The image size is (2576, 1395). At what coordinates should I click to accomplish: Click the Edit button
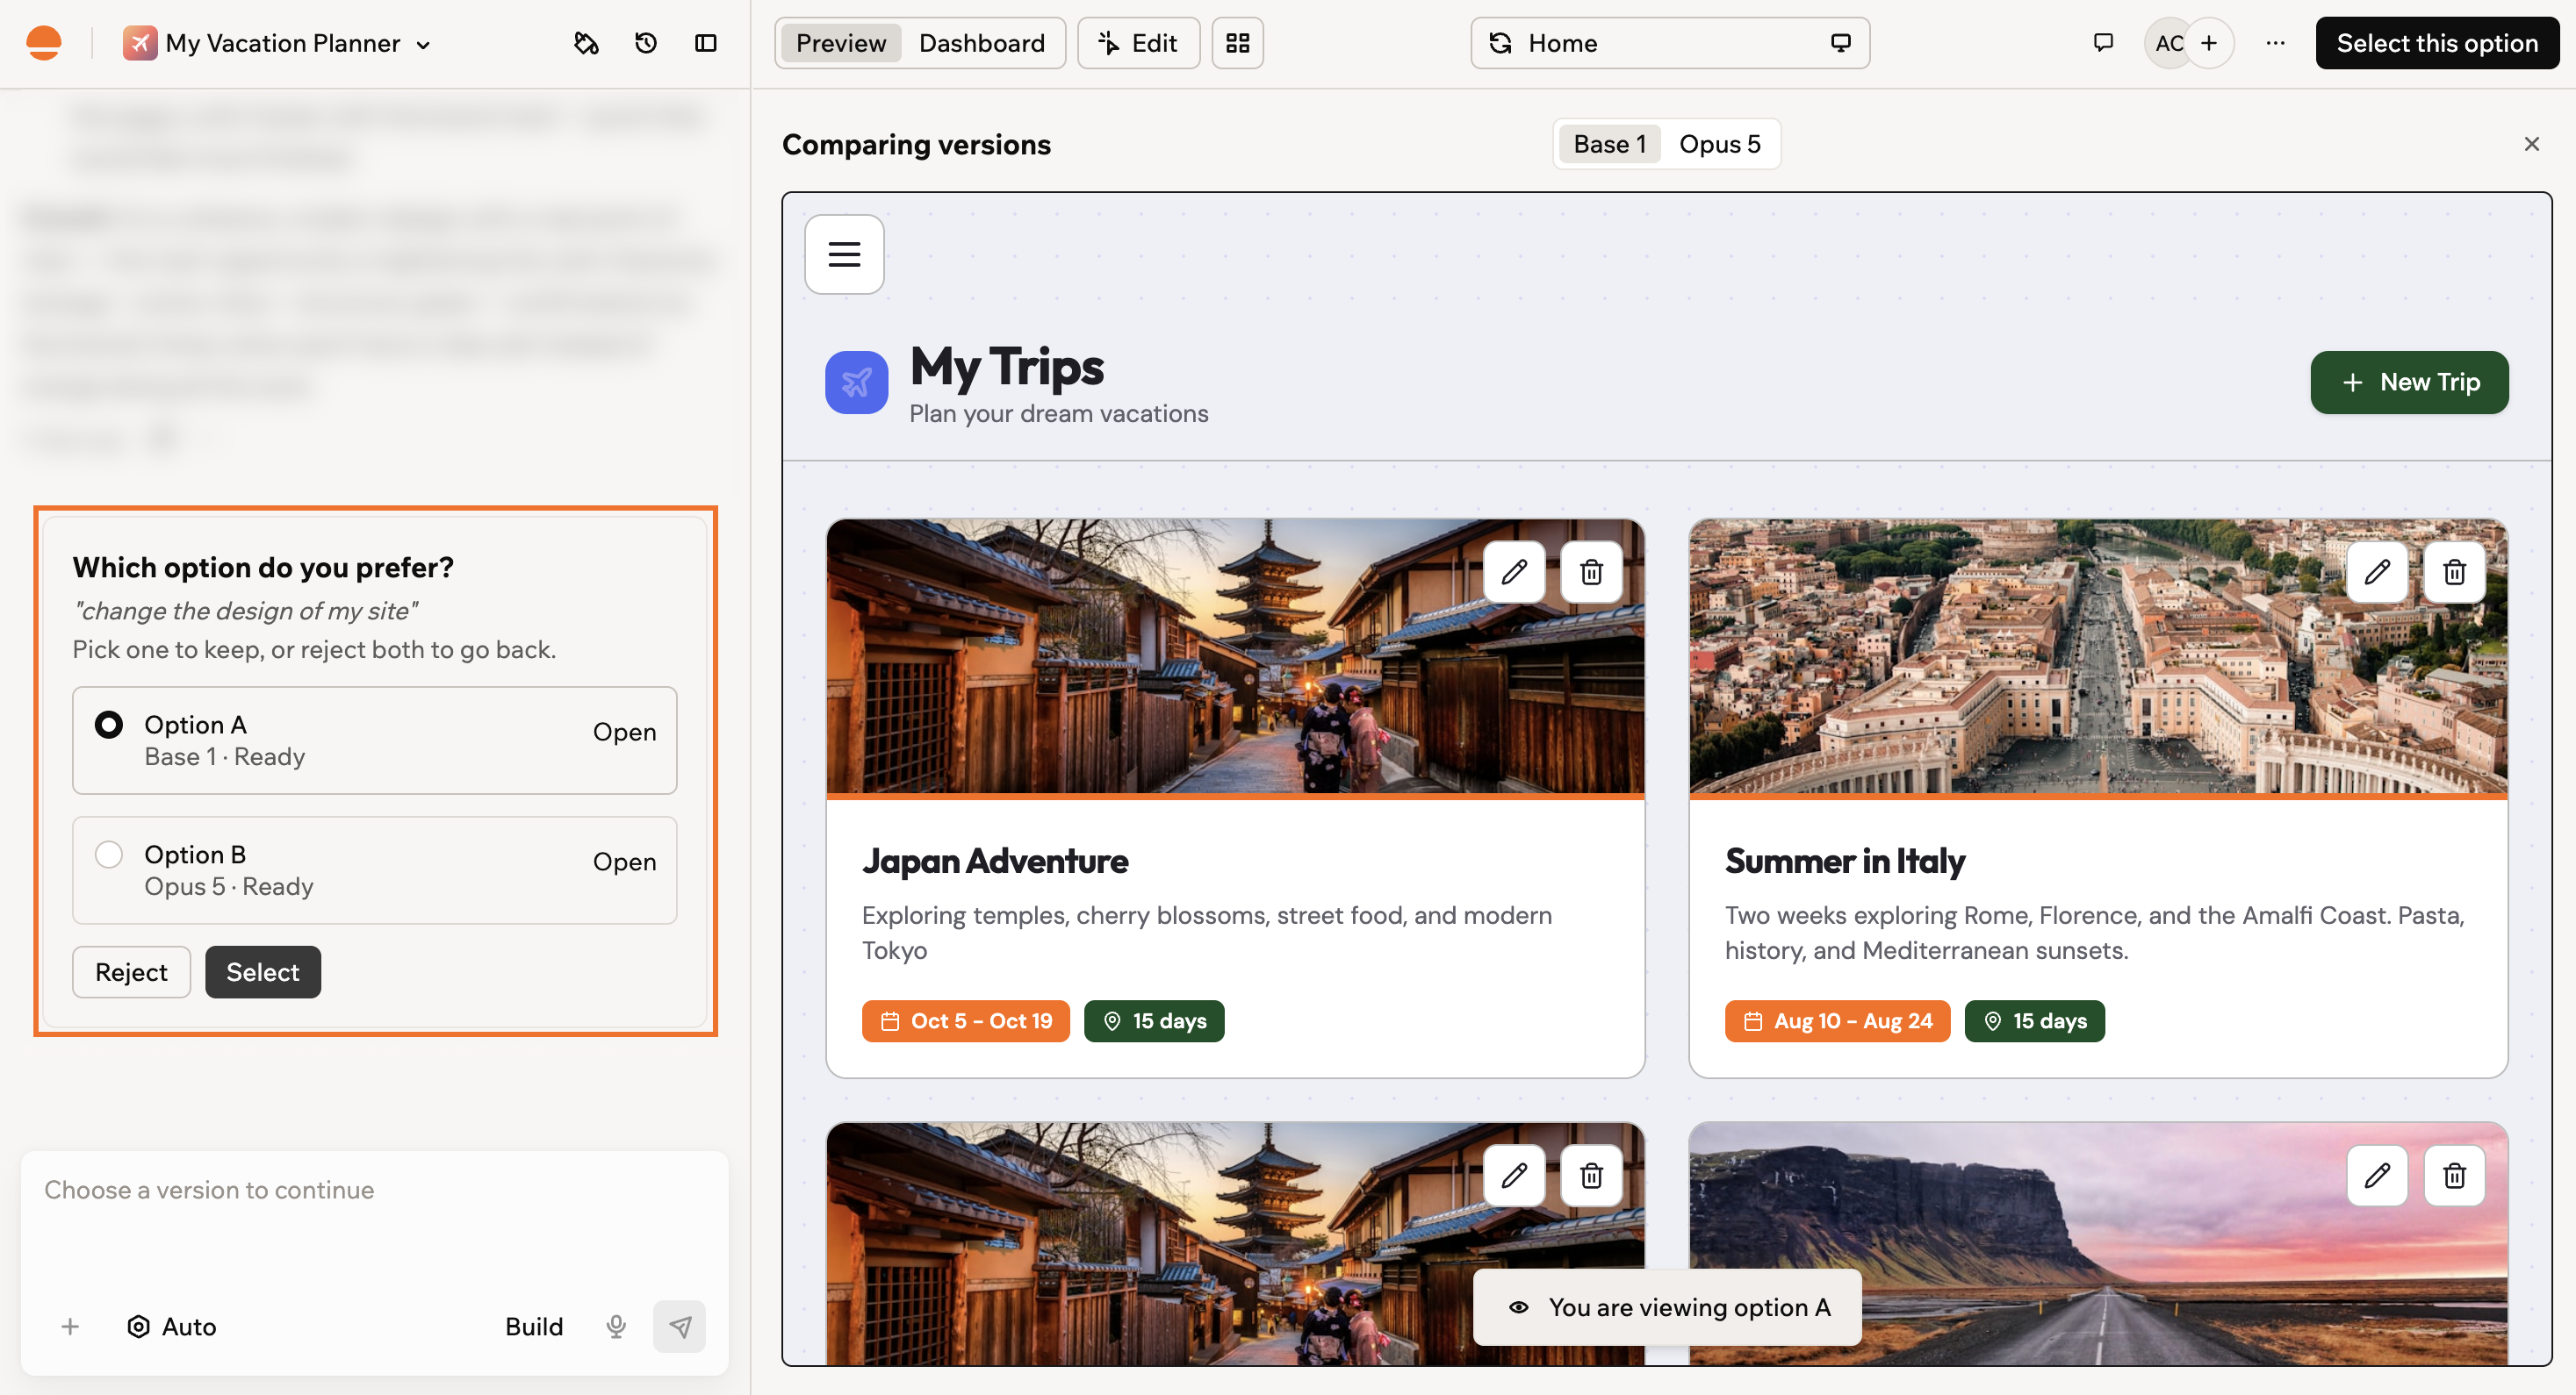click(1138, 43)
